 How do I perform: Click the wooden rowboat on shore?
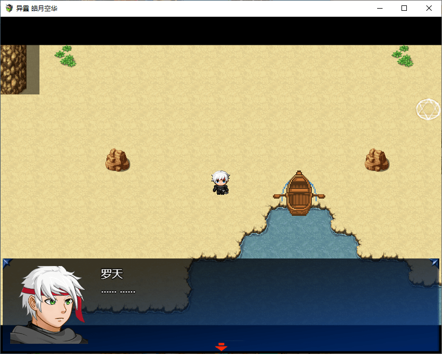[x=299, y=194]
